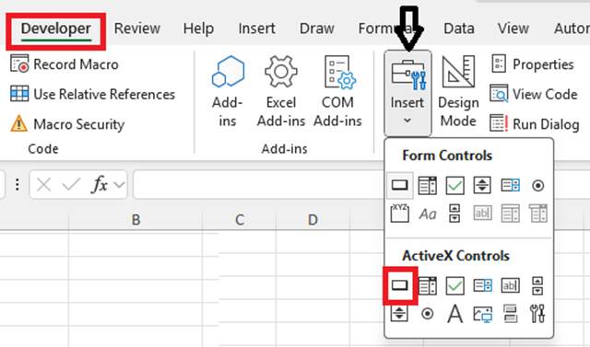The height and width of the screenshot is (347, 590).
Task: Select the ActiveX combo box
Action: point(428,285)
